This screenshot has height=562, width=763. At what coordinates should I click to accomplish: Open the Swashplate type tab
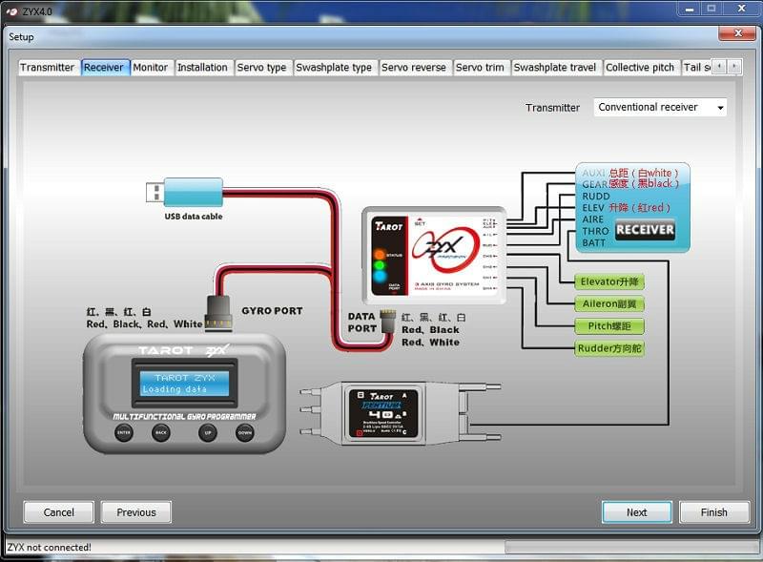tap(334, 67)
